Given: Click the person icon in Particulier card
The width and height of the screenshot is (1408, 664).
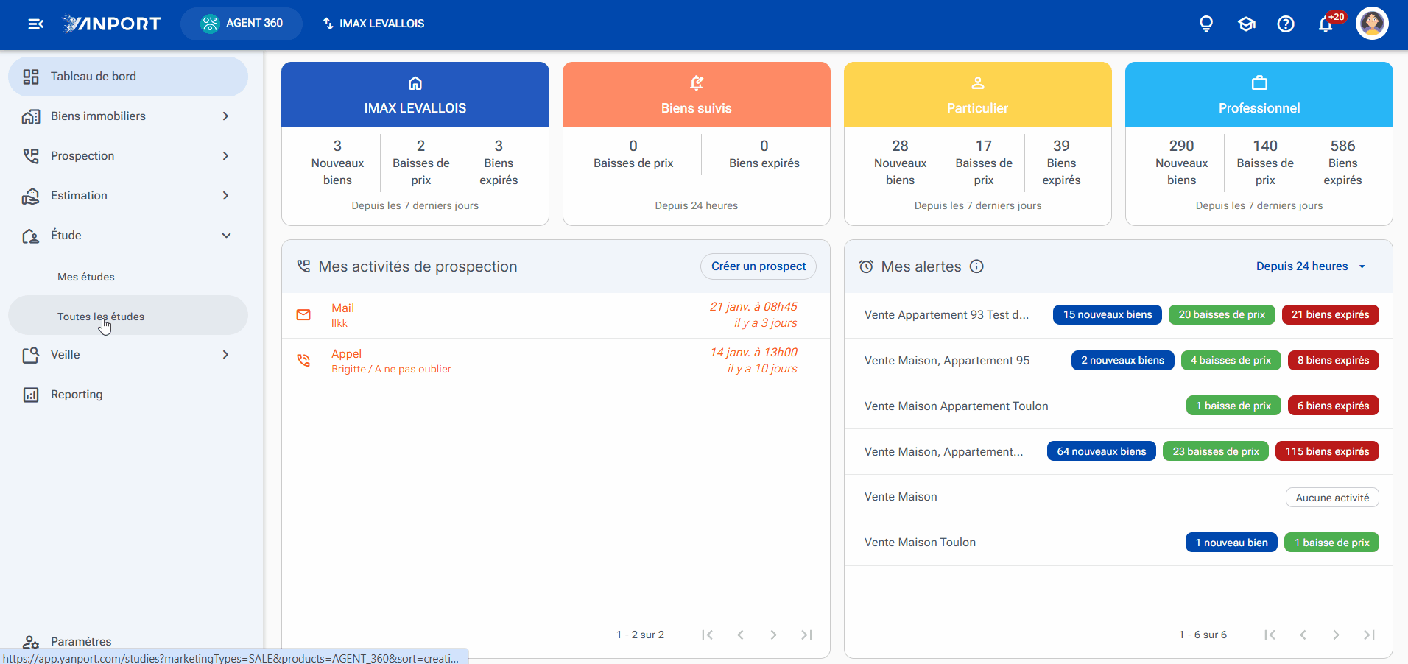Looking at the screenshot, I should (978, 83).
